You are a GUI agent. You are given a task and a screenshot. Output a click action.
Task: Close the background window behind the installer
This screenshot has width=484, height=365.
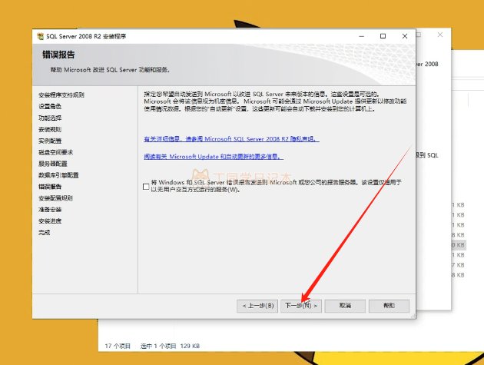click(440, 35)
